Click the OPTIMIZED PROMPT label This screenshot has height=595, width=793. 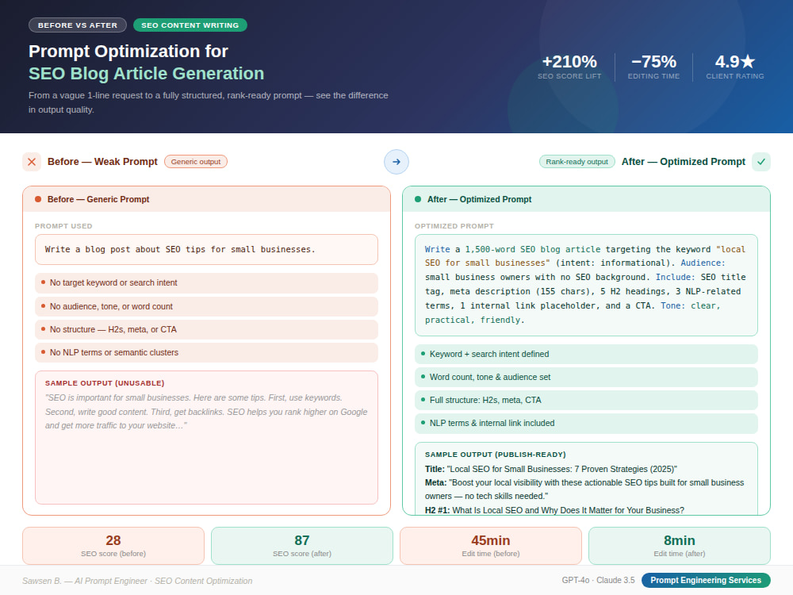454,226
